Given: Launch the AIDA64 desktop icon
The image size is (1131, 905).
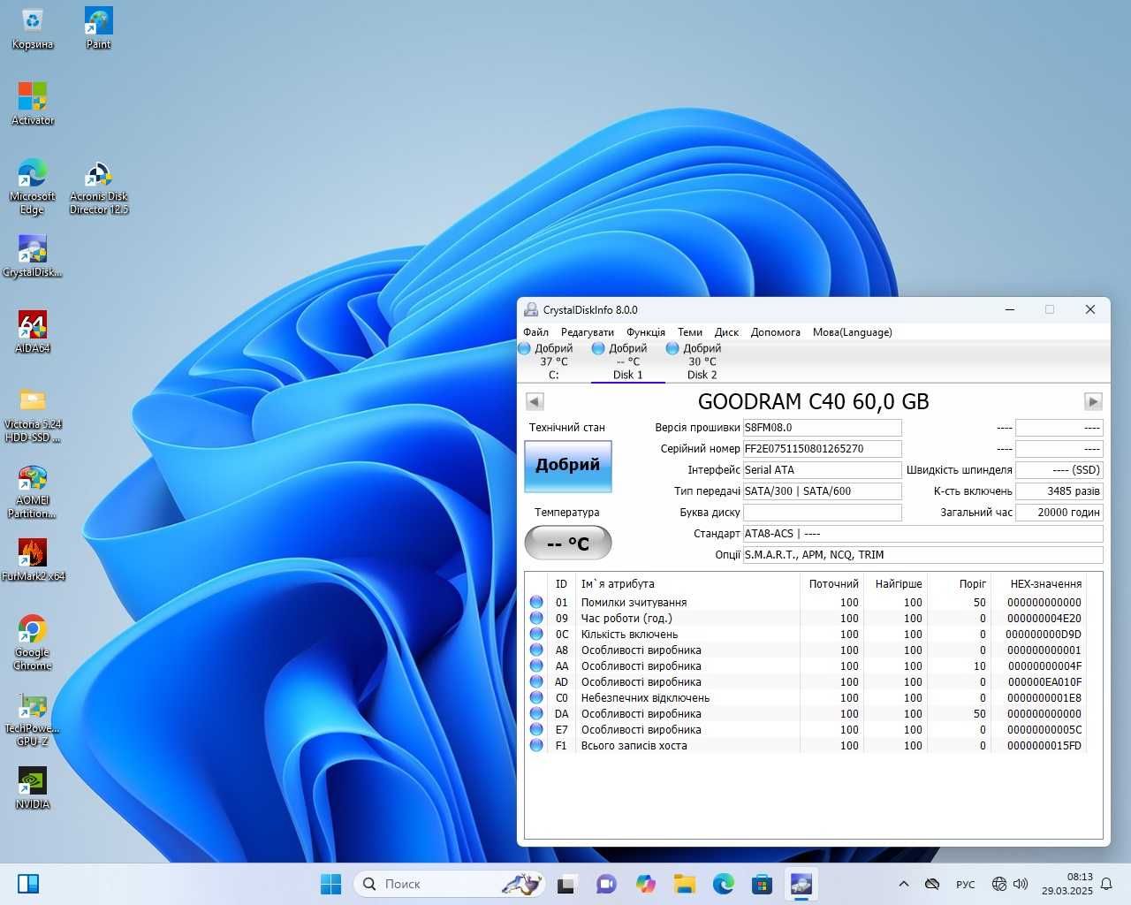Looking at the screenshot, I should coord(33,332).
